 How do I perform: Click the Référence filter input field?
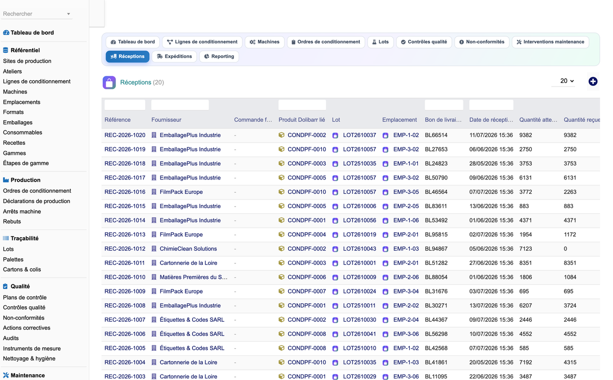click(125, 105)
